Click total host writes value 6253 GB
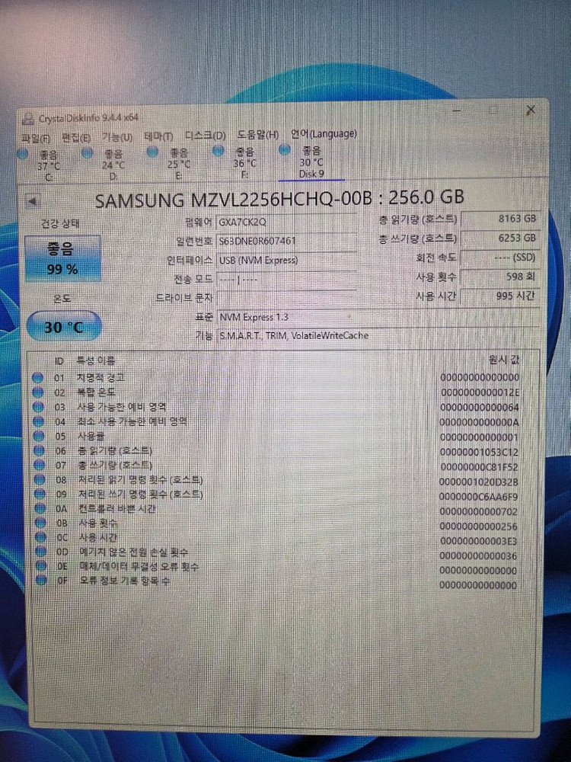571x762 pixels. click(x=499, y=238)
